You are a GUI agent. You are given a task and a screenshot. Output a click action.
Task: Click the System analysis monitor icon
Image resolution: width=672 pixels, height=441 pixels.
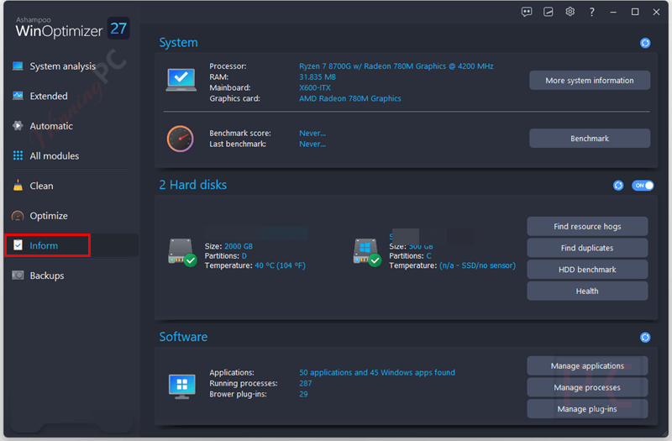pyautogui.click(x=18, y=66)
